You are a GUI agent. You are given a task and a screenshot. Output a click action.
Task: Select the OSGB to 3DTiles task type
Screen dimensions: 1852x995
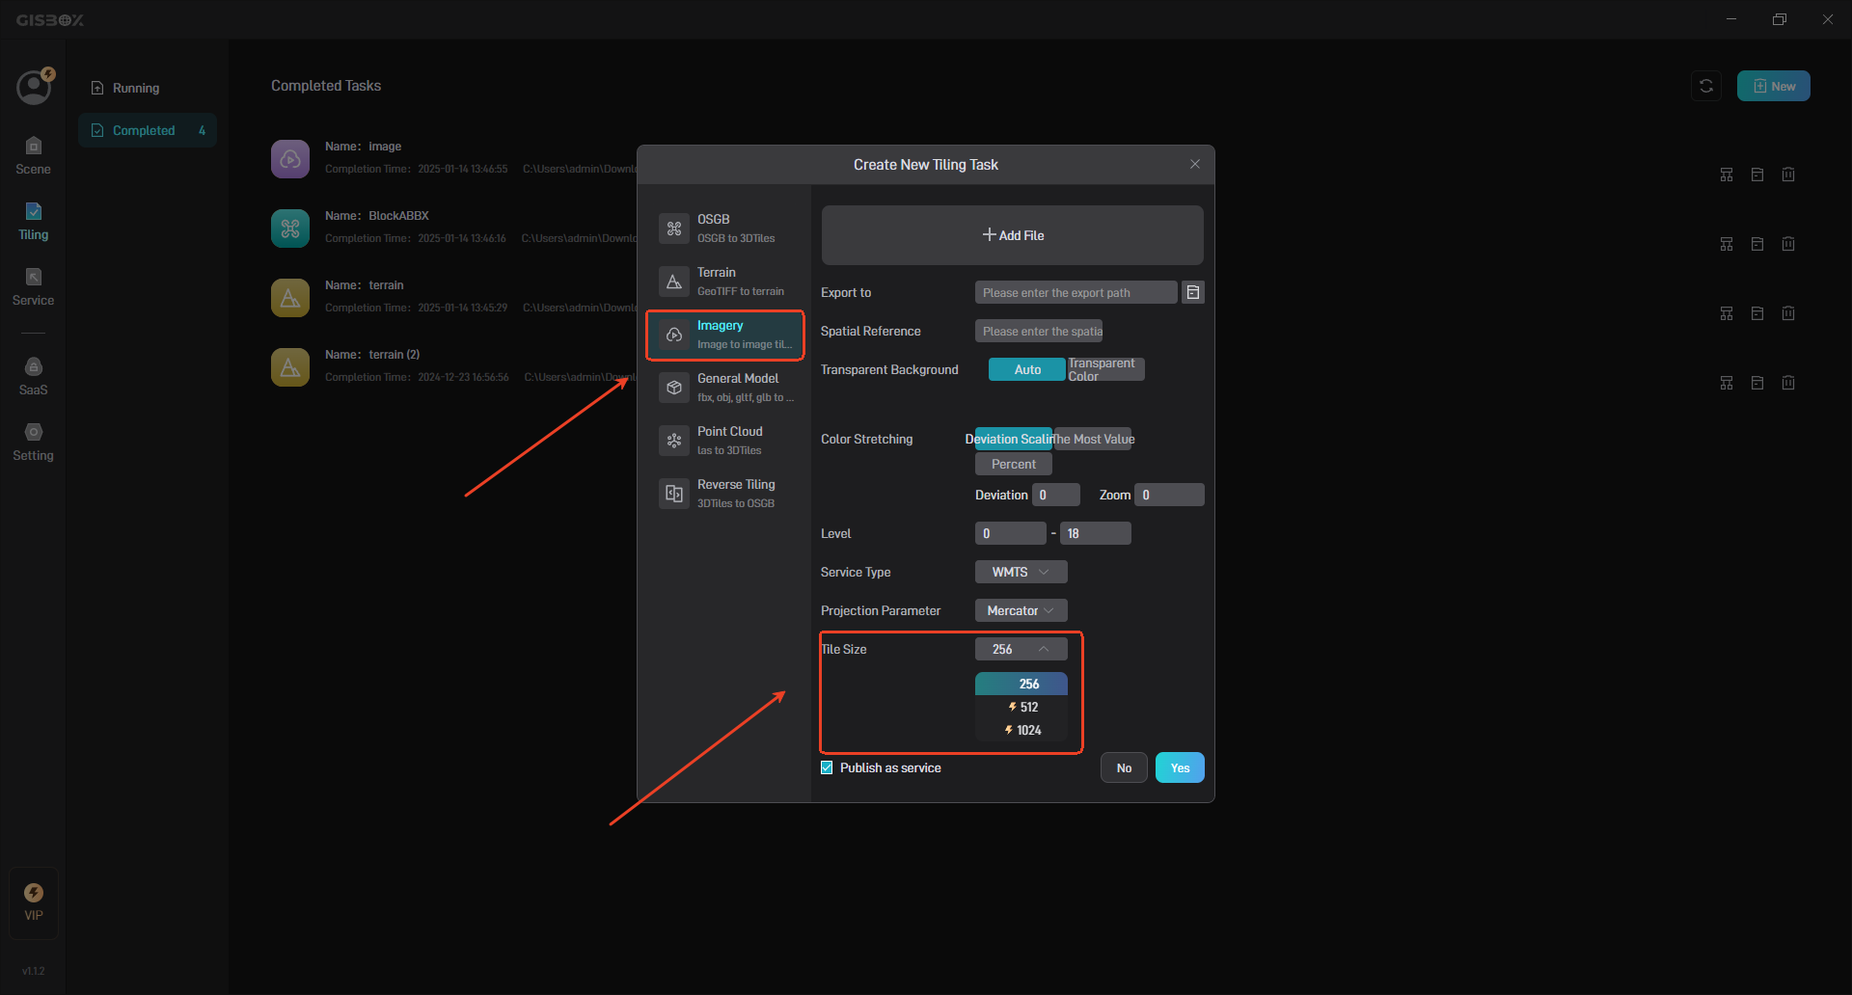[x=725, y=229]
